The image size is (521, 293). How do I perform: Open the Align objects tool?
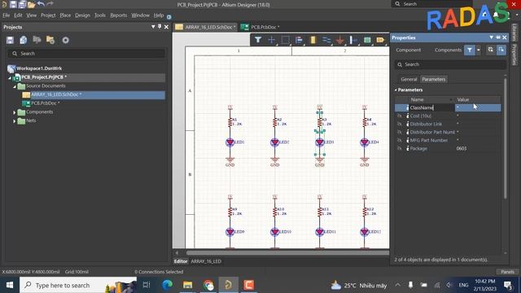(299, 40)
